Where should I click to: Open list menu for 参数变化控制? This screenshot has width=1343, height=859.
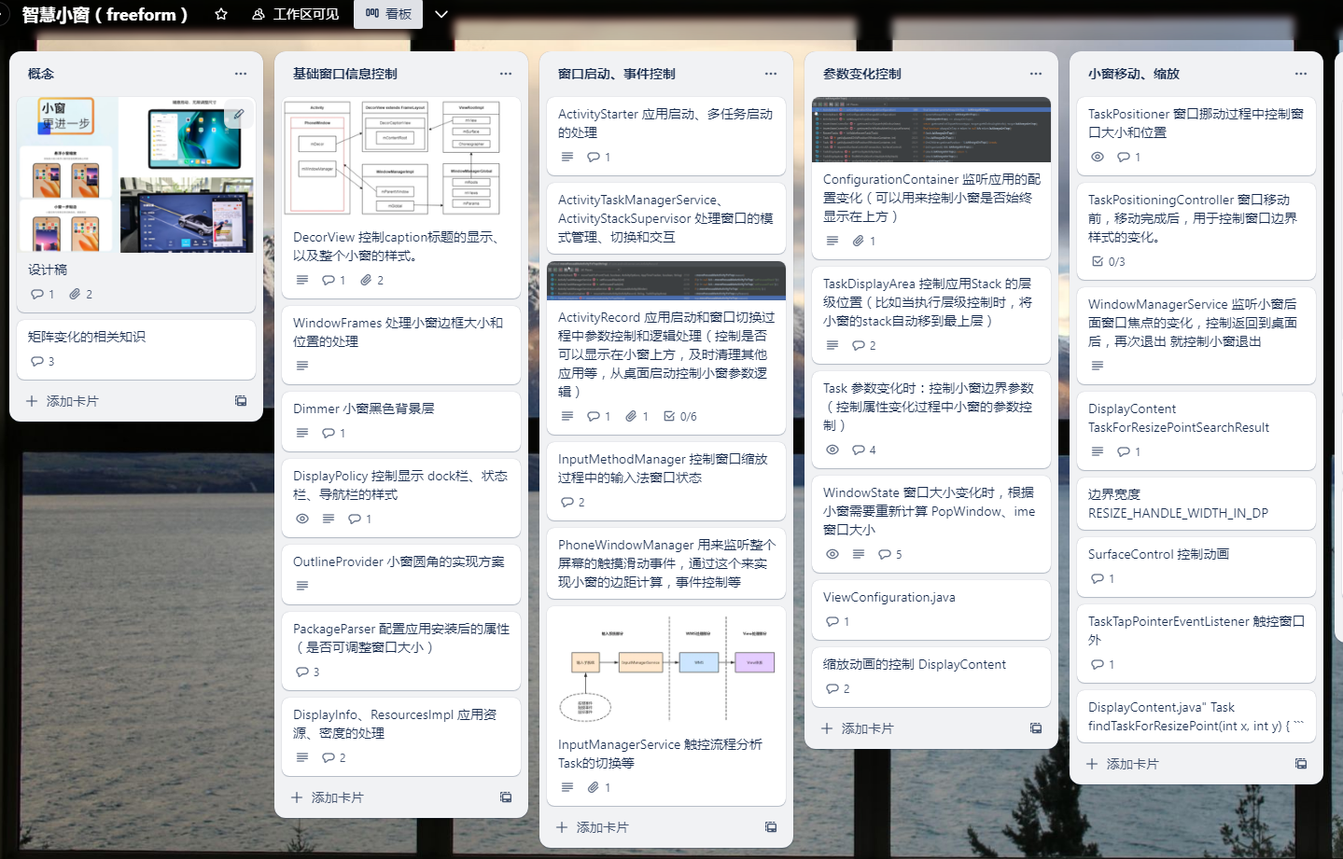click(x=1036, y=74)
